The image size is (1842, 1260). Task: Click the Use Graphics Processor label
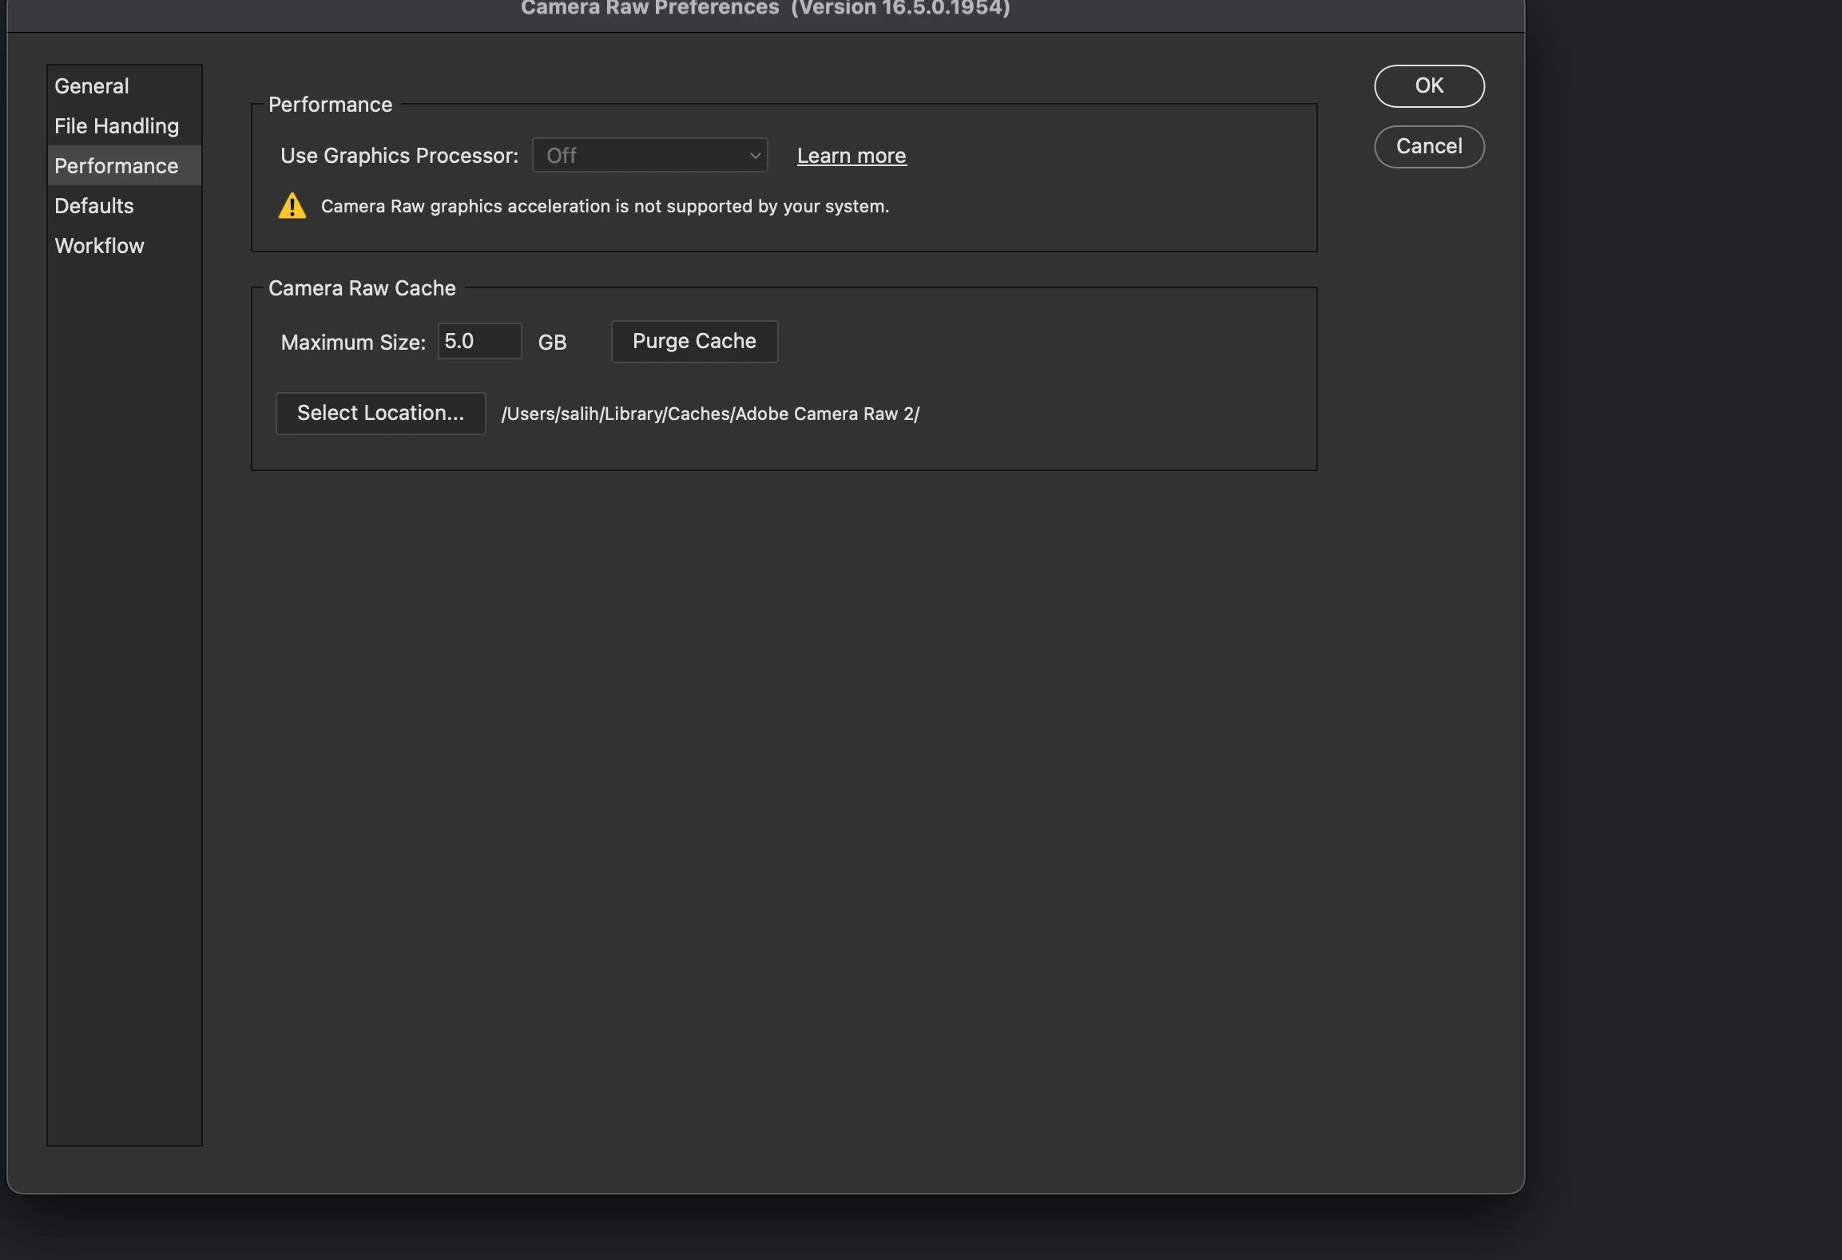pyautogui.click(x=399, y=156)
